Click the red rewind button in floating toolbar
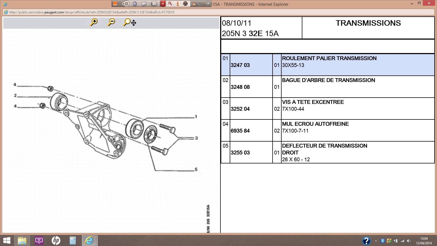The image size is (437, 246). click(163, 4)
